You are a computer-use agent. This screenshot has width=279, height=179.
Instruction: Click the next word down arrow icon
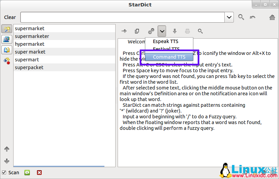[x=7, y=161]
